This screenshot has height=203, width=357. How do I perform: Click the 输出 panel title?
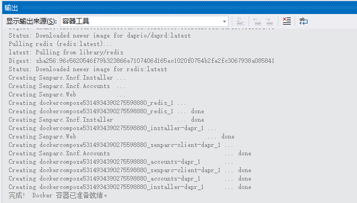point(11,8)
